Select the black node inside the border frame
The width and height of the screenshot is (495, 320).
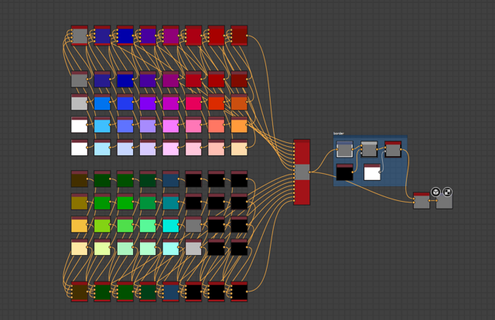pyautogui.click(x=345, y=173)
